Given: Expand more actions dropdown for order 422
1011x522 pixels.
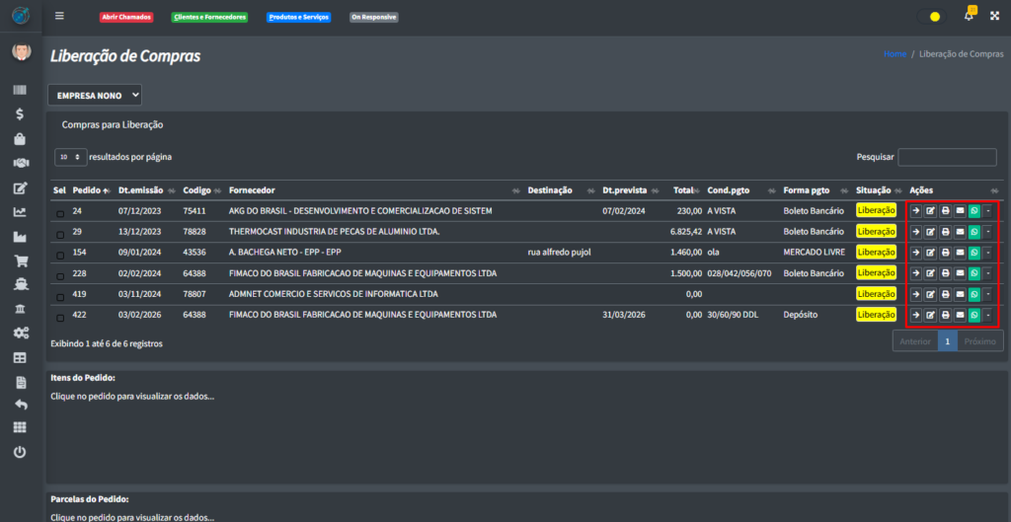Looking at the screenshot, I should pyautogui.click(x=988, y=315).
